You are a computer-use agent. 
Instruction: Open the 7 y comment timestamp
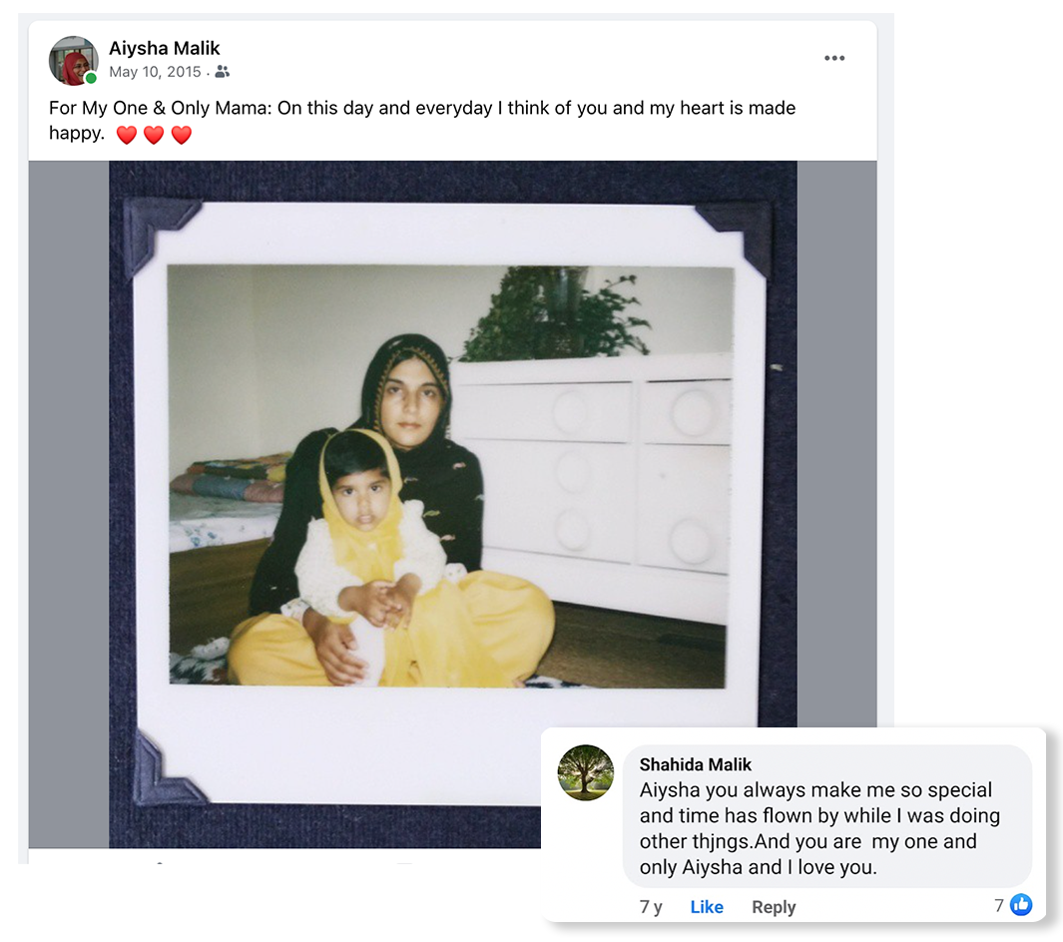click(x=651, y=907)
